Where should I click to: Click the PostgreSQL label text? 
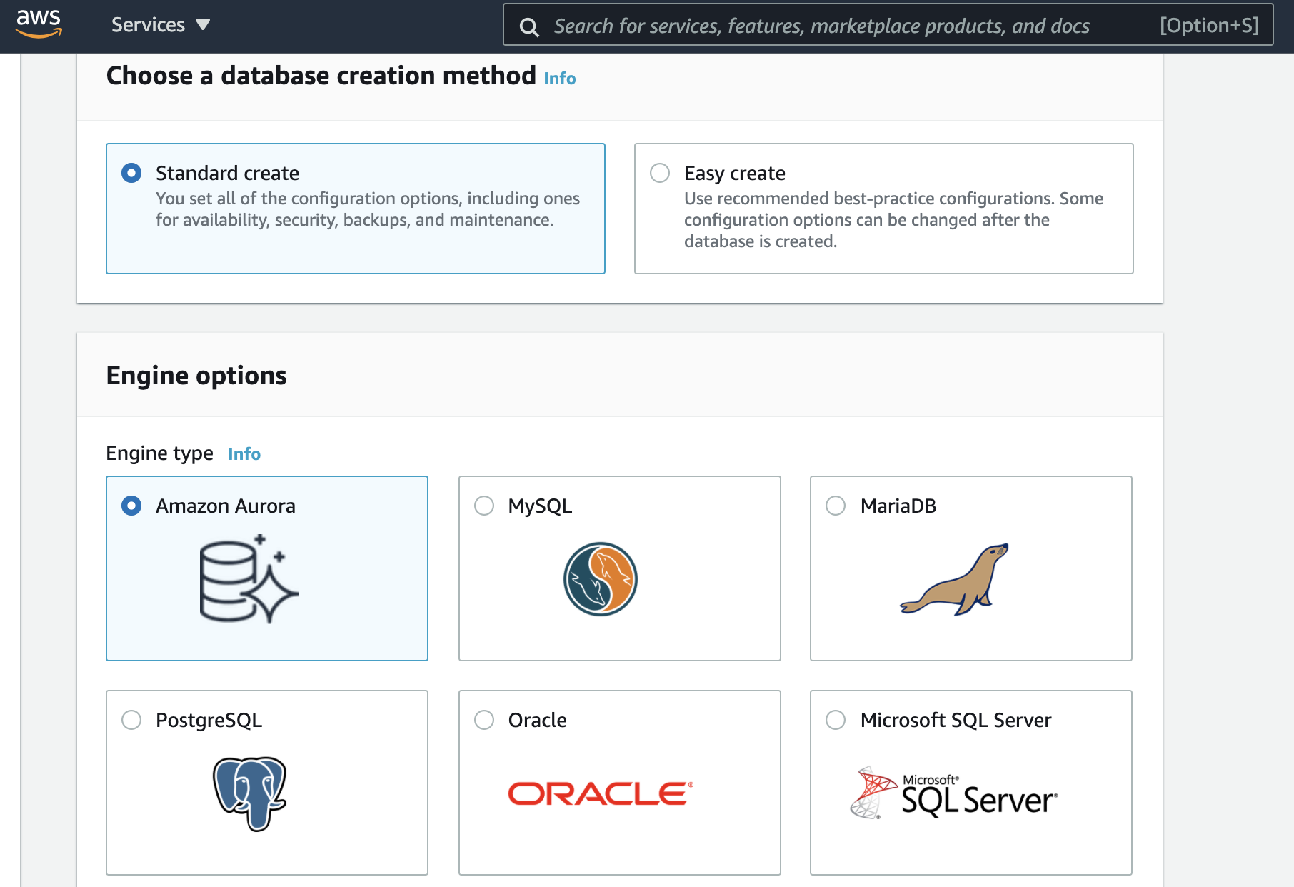pos(209,721)
